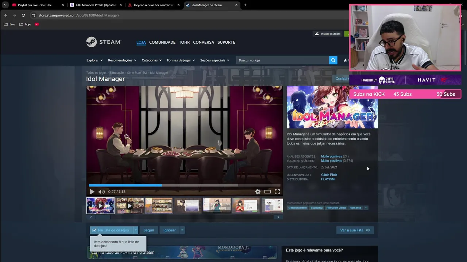
Task: Toggle theater mode on video player
Action: tap(267, 192)
